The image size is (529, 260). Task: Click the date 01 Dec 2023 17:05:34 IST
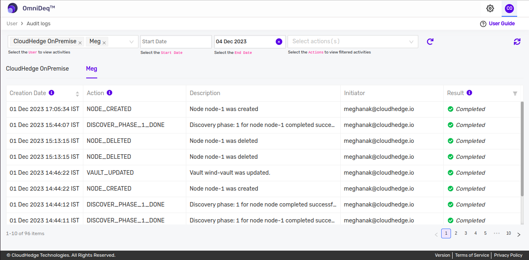click(45, 109)
